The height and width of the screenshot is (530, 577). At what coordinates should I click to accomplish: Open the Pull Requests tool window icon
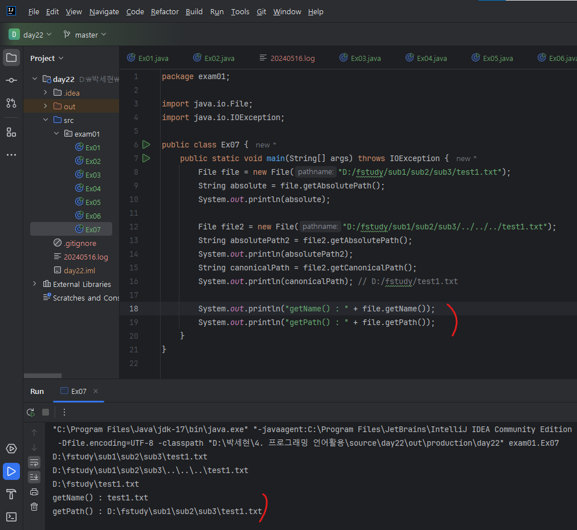[x=11, y=103]
